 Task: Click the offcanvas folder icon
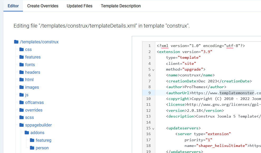[x=21, y=103]
